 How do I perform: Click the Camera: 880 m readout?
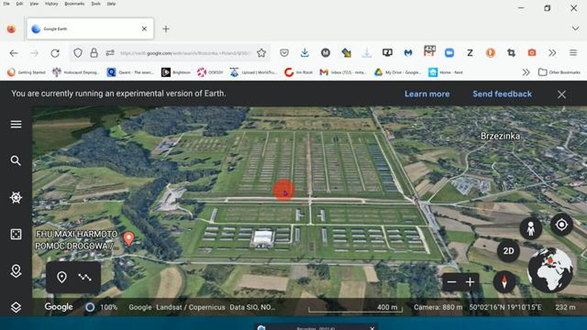(437, 307)
